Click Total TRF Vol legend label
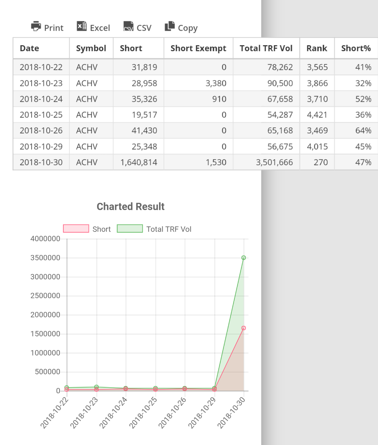This screenshot has width=378, height=445. coord(169,229)
